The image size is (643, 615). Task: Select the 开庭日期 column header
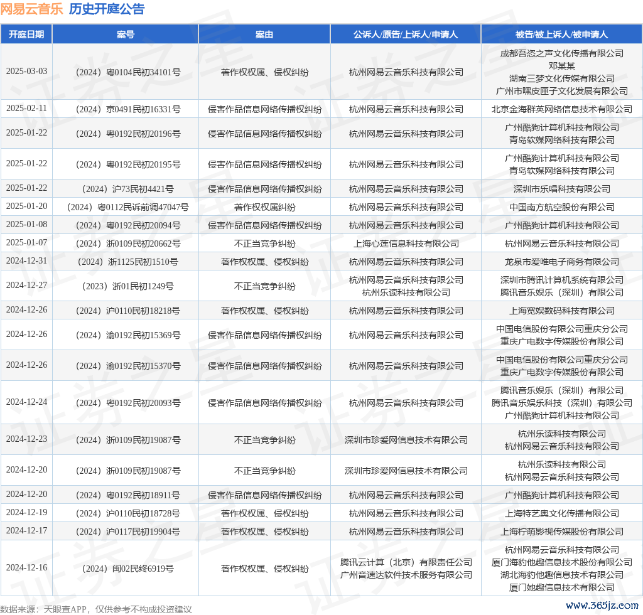[x=26, y=35]
